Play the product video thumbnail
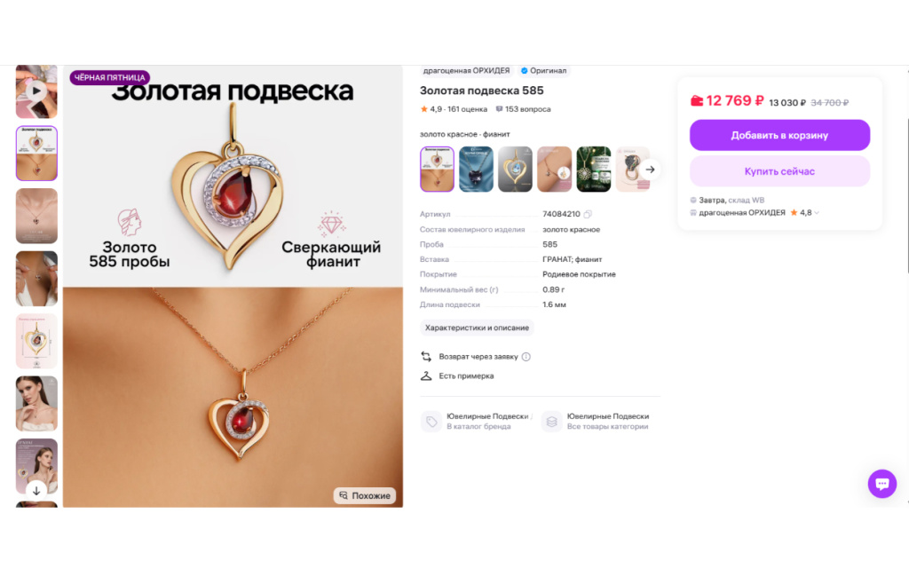909x569 pixels. coord(36,91)
